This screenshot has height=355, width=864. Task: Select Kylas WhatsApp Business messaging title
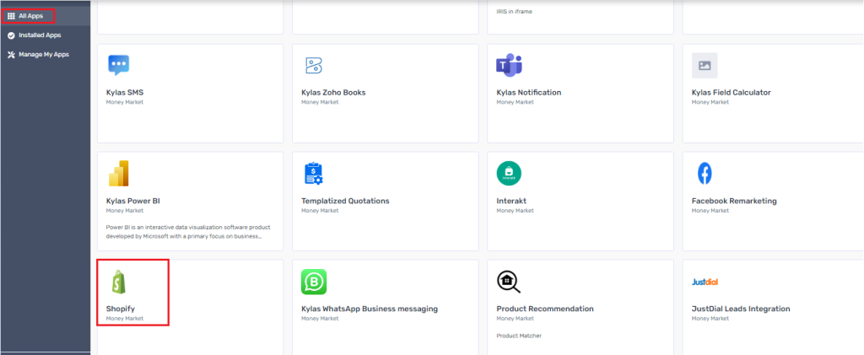pos(370,309)
